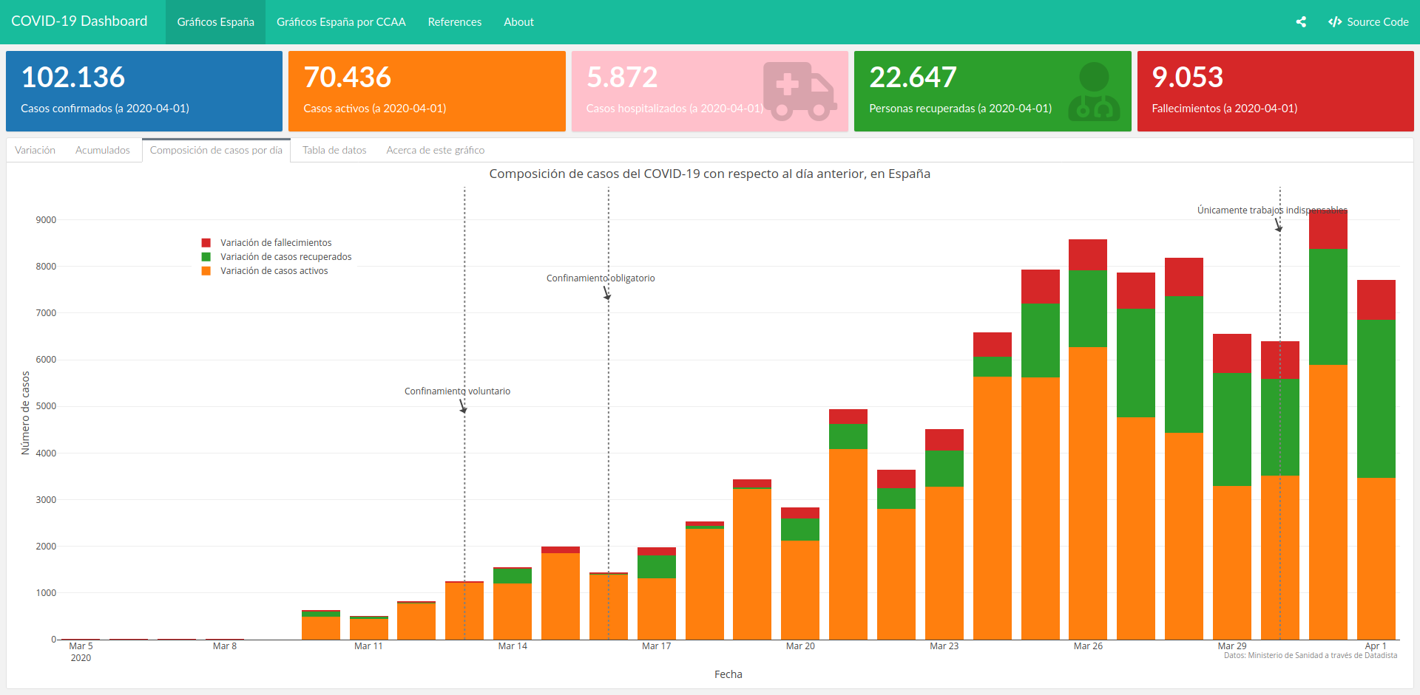The image size is (1420, 695).
Task: Switch to the Acumulados tab
Action: pos(103,150)
